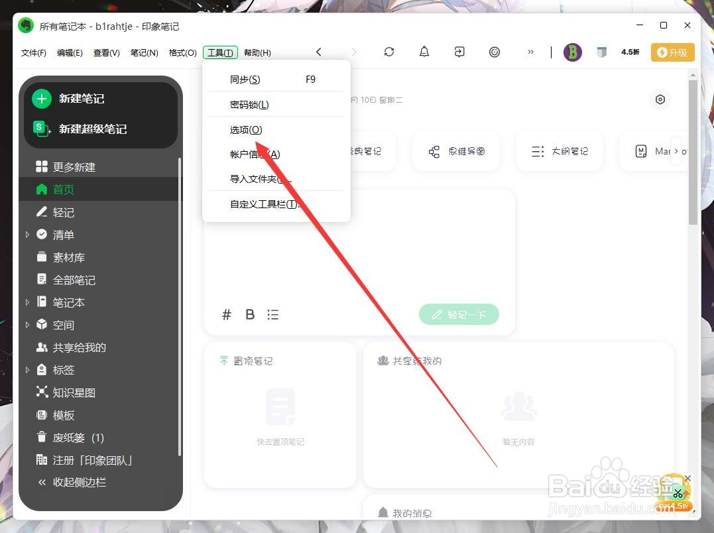Screen dimensions: 714x533
Task: Click the Markdown note card
Action: point(654,152)
